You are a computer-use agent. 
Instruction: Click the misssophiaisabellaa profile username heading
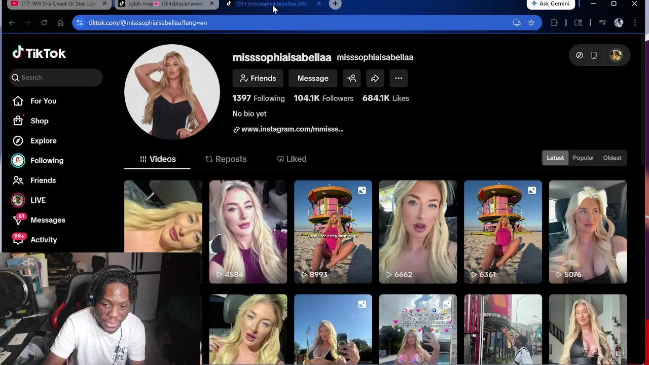click(x=282, y=57)
